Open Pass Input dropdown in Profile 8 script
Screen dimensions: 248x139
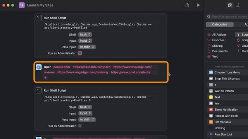click(87, 119)
